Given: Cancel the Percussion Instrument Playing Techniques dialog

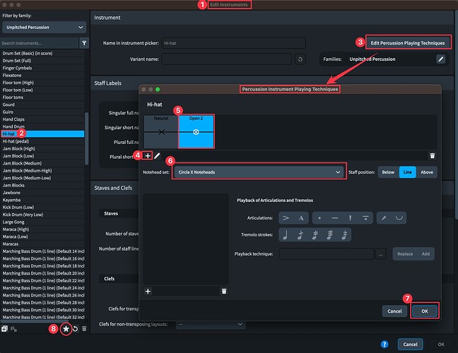Looking at the screenshot, I should [394, 311].
